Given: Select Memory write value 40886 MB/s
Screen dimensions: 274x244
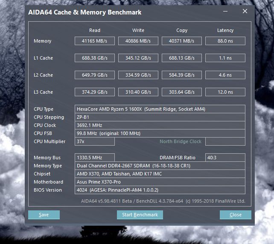Looking at the screenshot, I should click(138, 41).
